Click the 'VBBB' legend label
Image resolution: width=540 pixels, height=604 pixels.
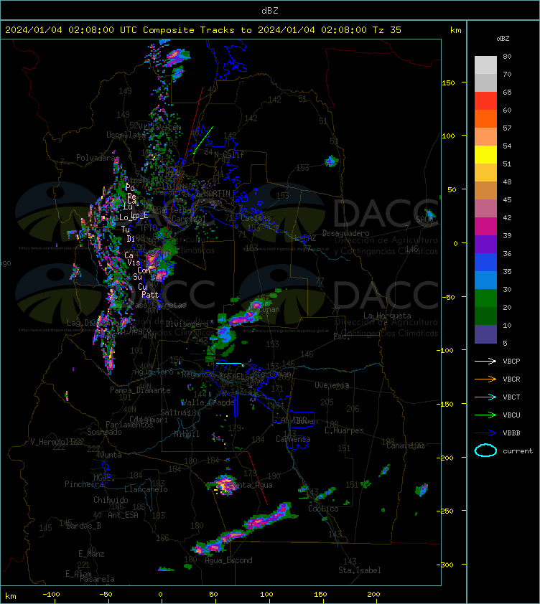point(511,433)
